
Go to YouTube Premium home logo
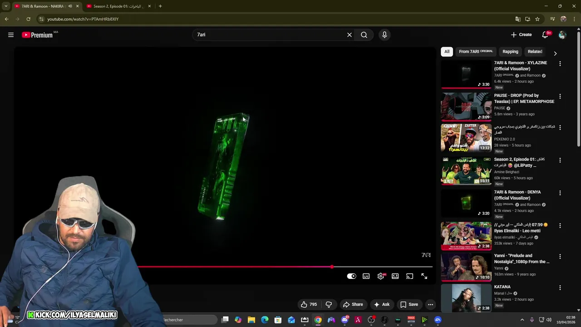point(37,35)
